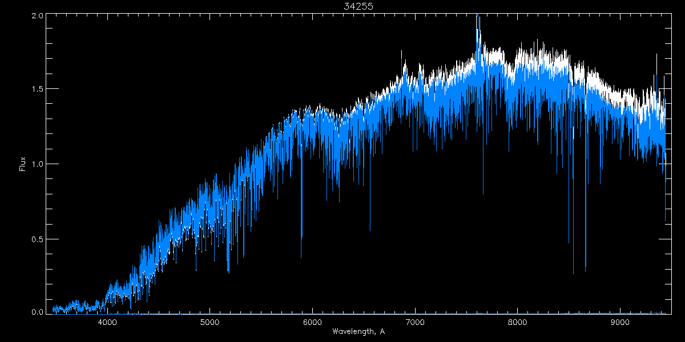Screen dimensions: 685x342
Task: Select the 4000 x-axis tick label
Action: click(x=107, y=322)
